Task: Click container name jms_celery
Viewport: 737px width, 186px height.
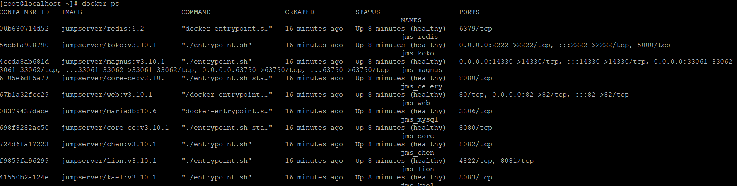Action: click(422, 86)
